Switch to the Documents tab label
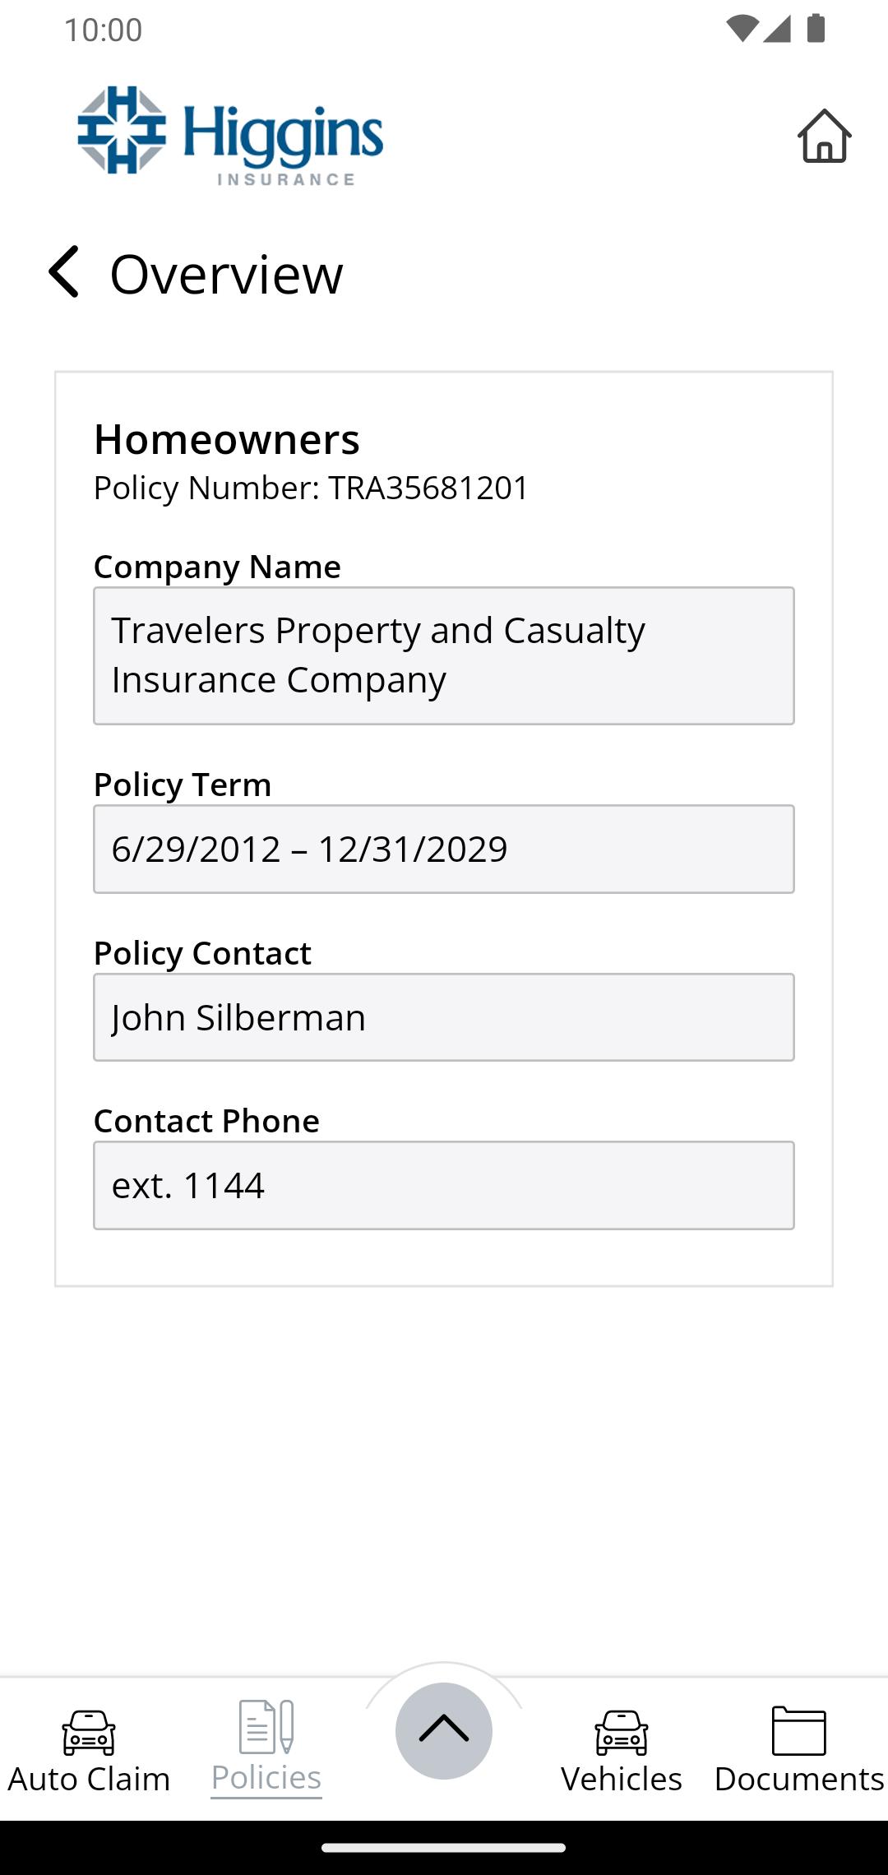The width and height of the screenshot is (888, 1875). pos(798,1779)
